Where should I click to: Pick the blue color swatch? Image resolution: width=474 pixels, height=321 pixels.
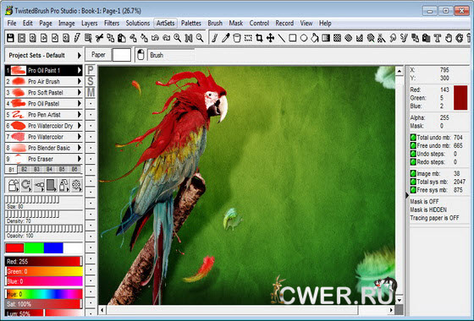(x=53, y=248)
